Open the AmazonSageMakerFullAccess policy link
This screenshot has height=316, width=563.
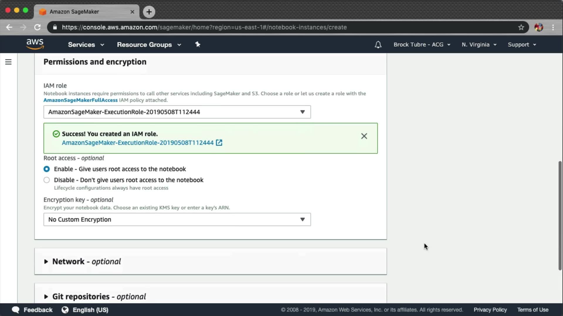[x=80, y=100]
